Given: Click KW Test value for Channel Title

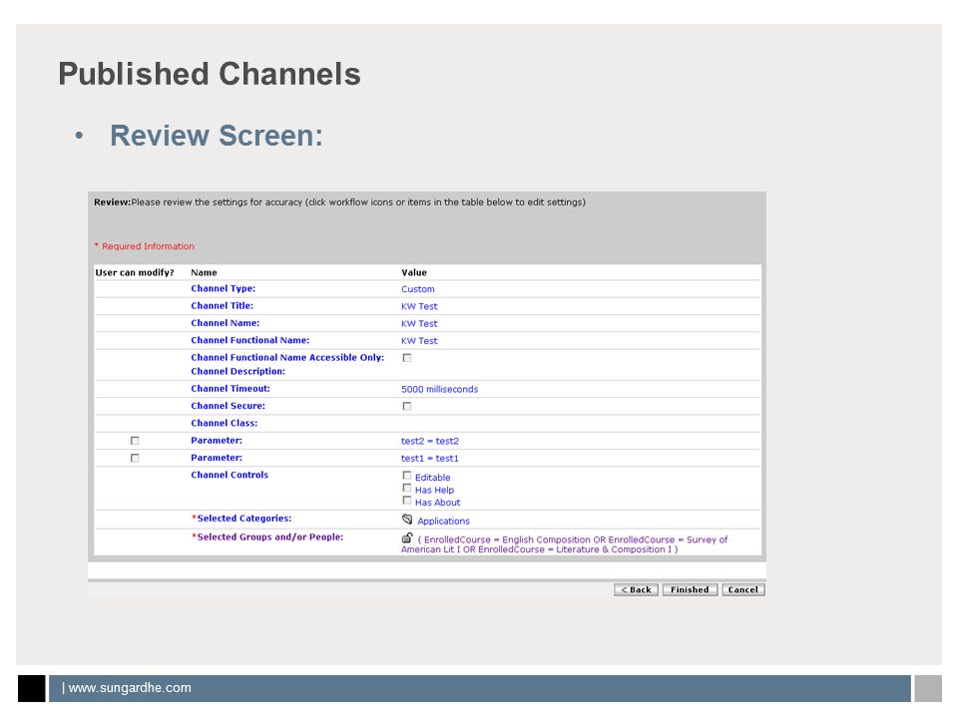Looking at the screenshot, I should coord(419,306).
